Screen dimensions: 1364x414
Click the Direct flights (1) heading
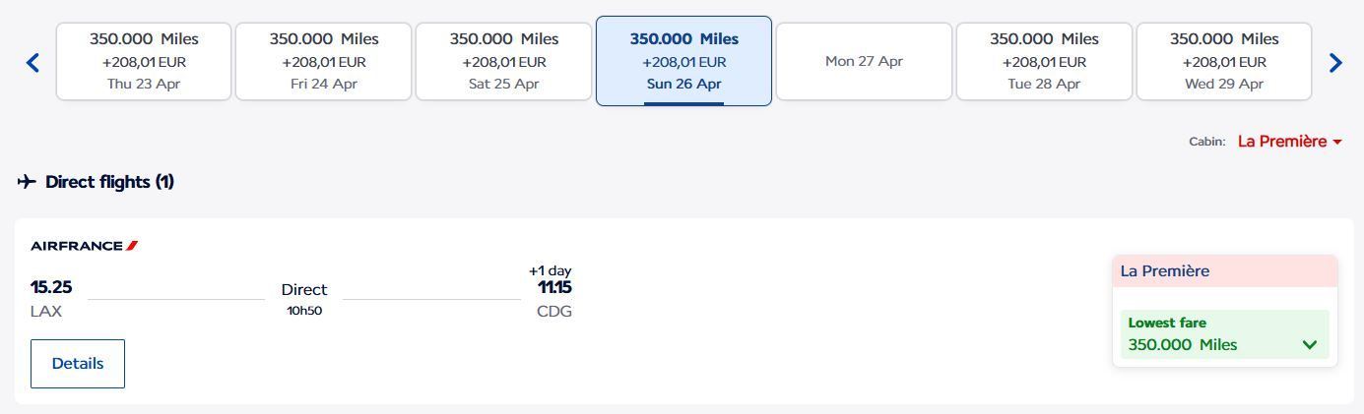click(x=109, y=182)
